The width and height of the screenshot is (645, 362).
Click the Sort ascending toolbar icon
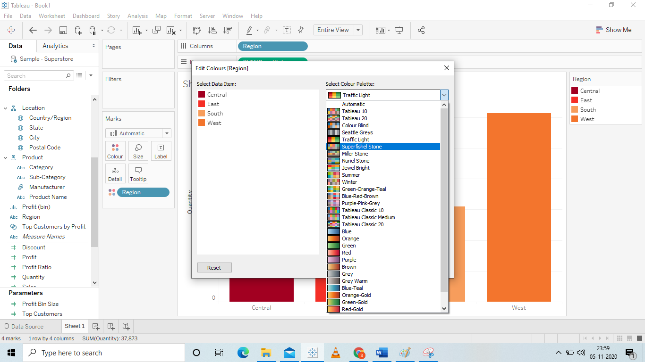[x=212, y=30]
